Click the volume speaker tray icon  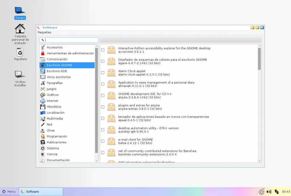click(x=269, y=191)
